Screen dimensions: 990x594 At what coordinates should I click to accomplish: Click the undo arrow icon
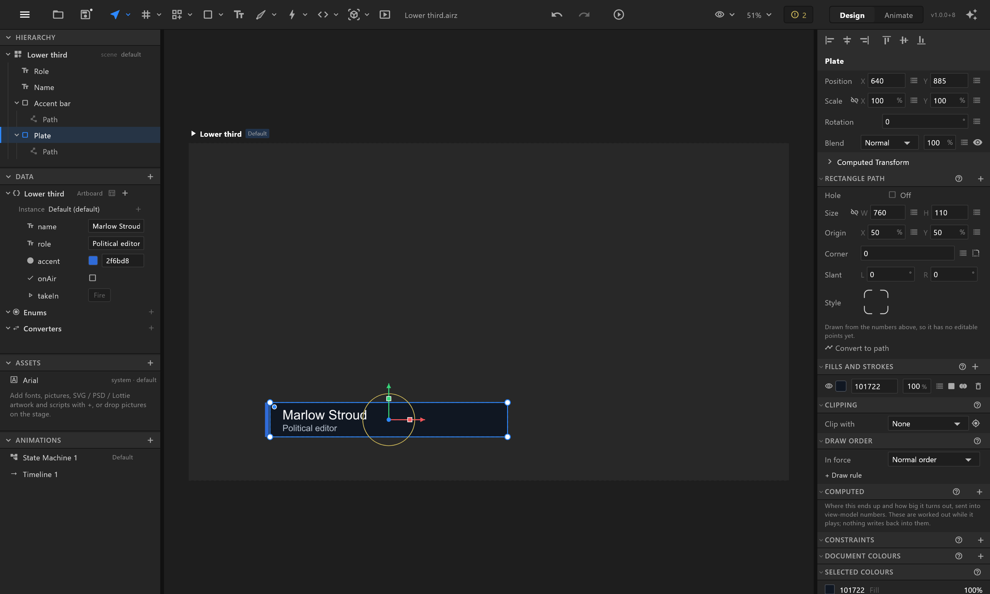pyautogui.click(x=557, y=15)
